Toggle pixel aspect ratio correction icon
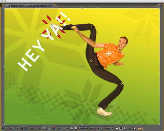This screenshot has height=131, width=164. 117,128
